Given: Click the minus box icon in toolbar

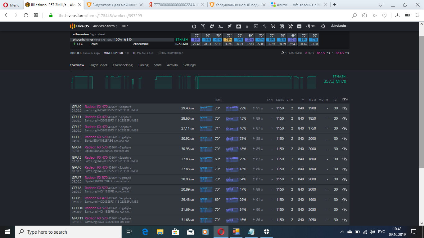Looking at the screenshot, I should [x=299, y=26].
